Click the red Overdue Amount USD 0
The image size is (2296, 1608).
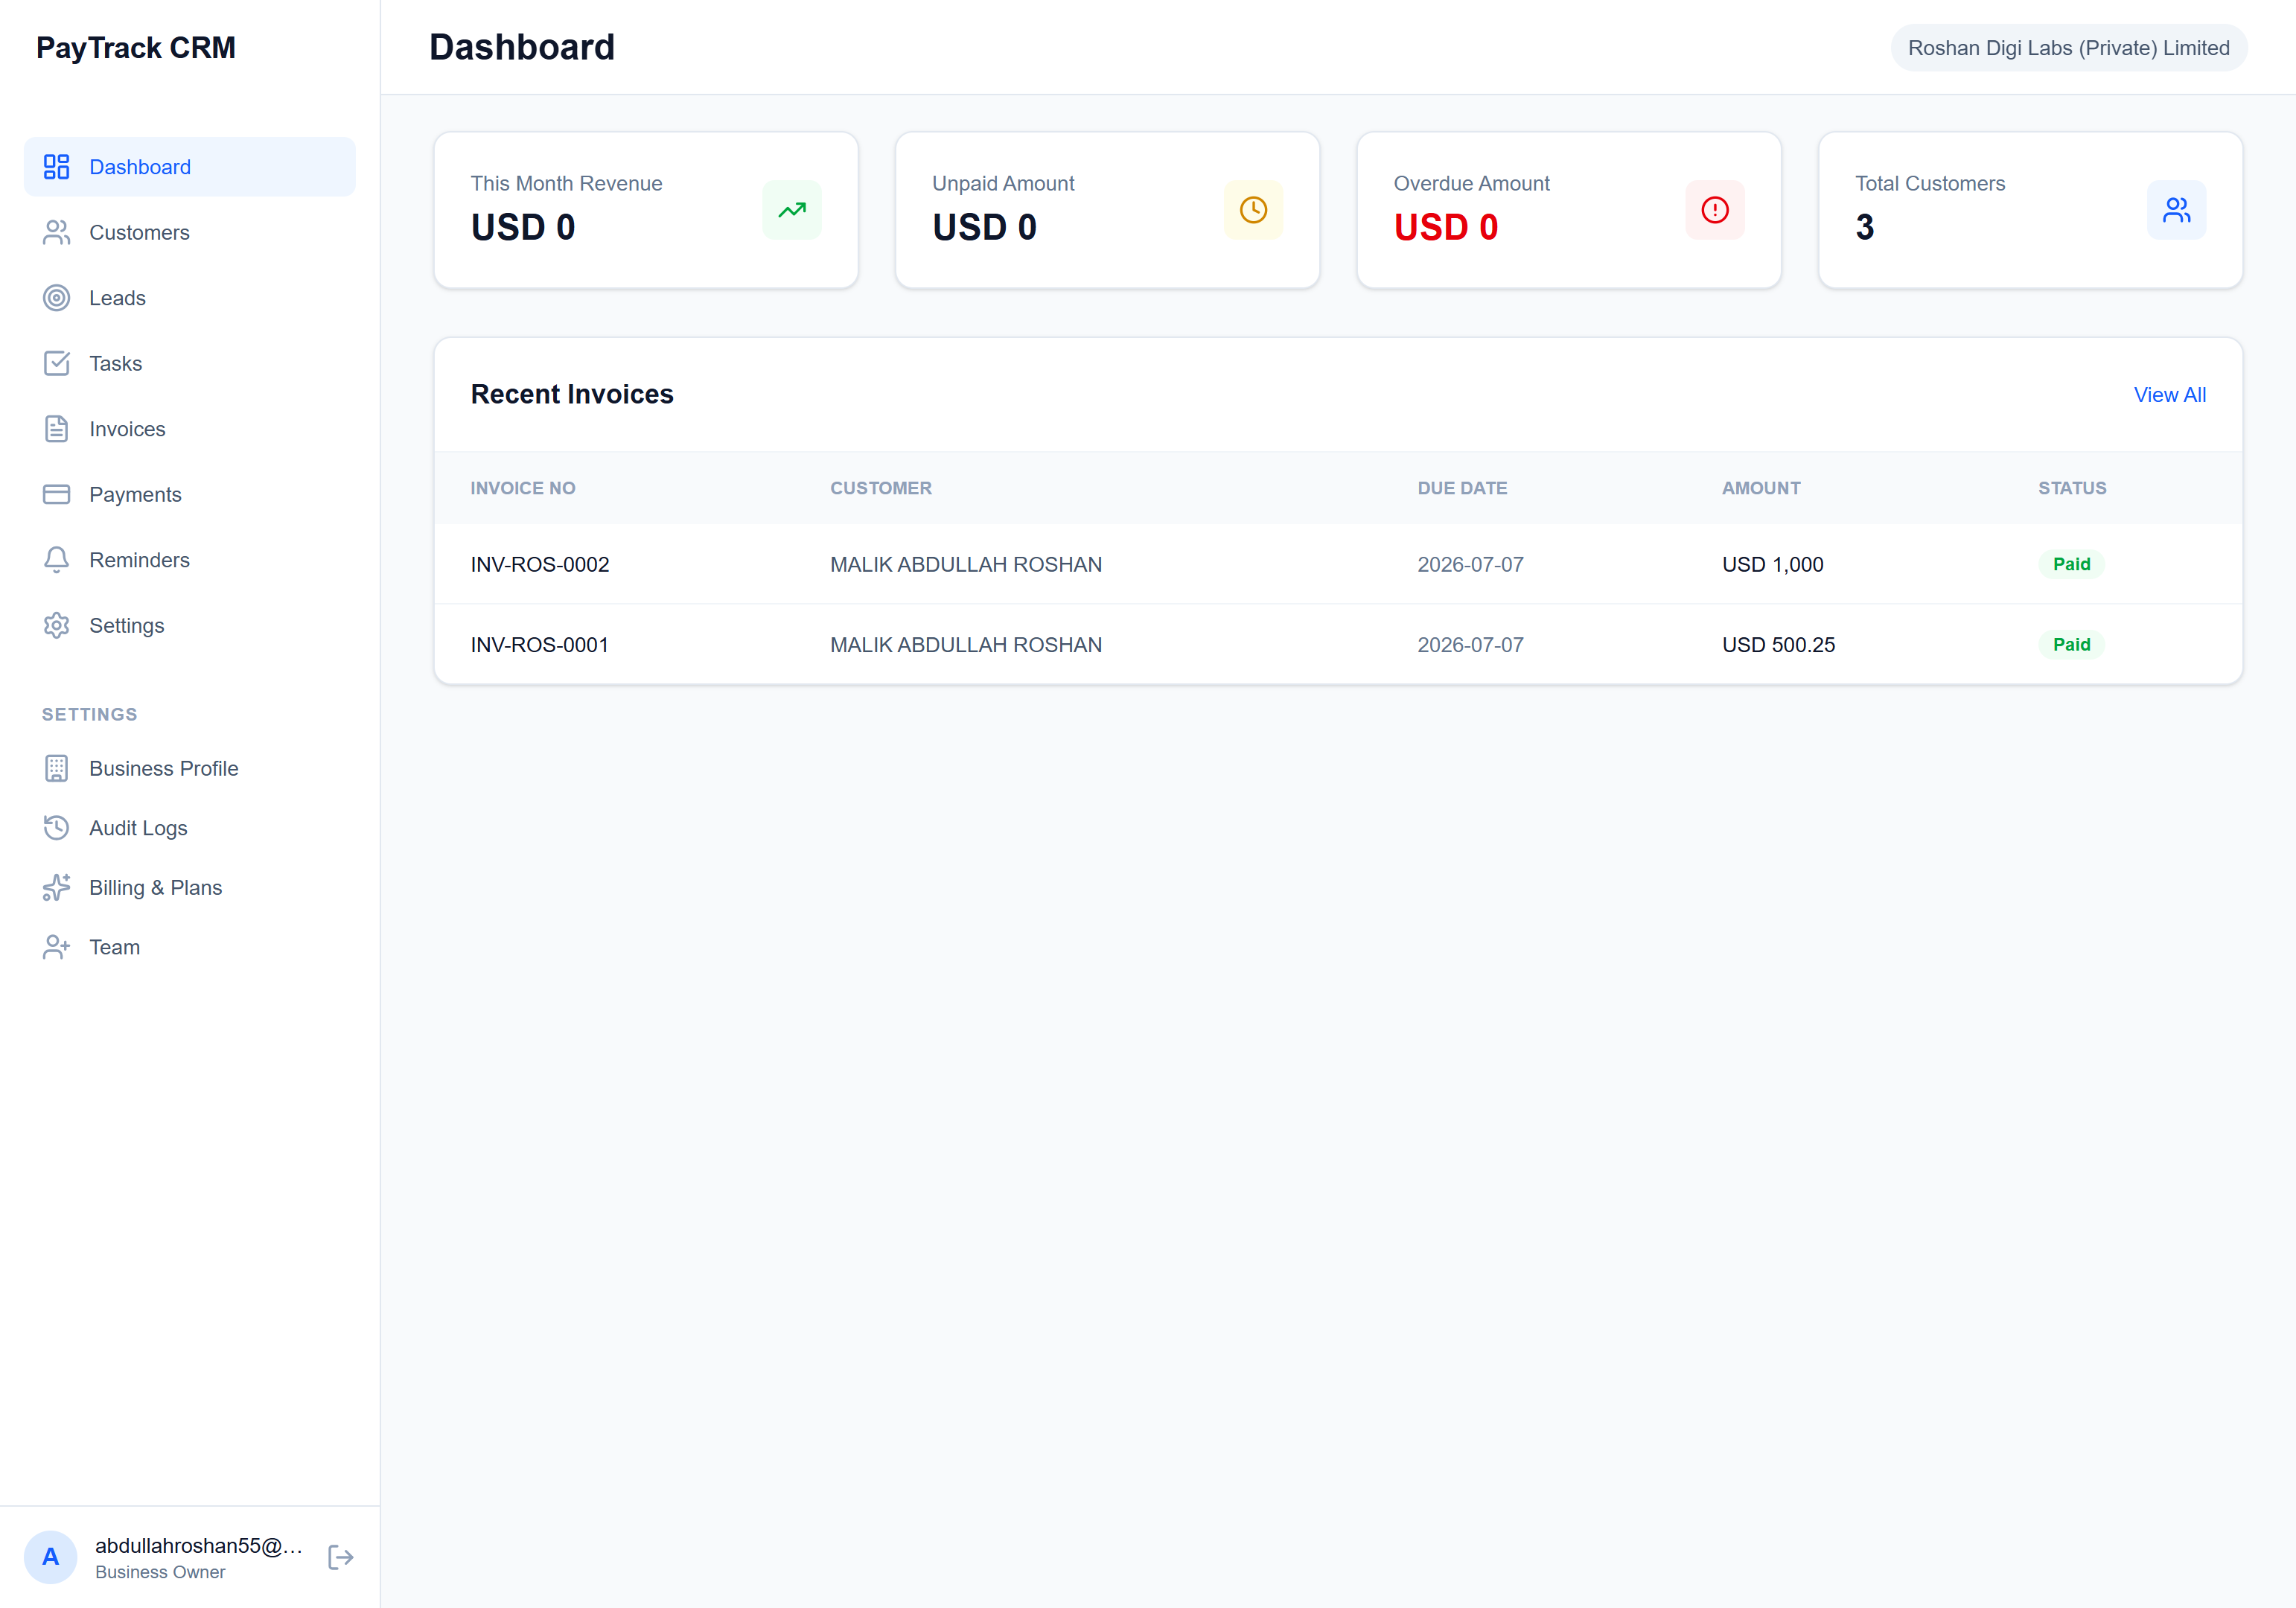[x=1446, y=227]
